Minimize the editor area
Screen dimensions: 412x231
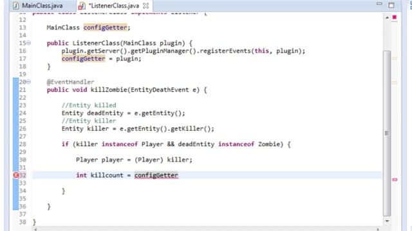pyautogui.click(x=379, y=4)
